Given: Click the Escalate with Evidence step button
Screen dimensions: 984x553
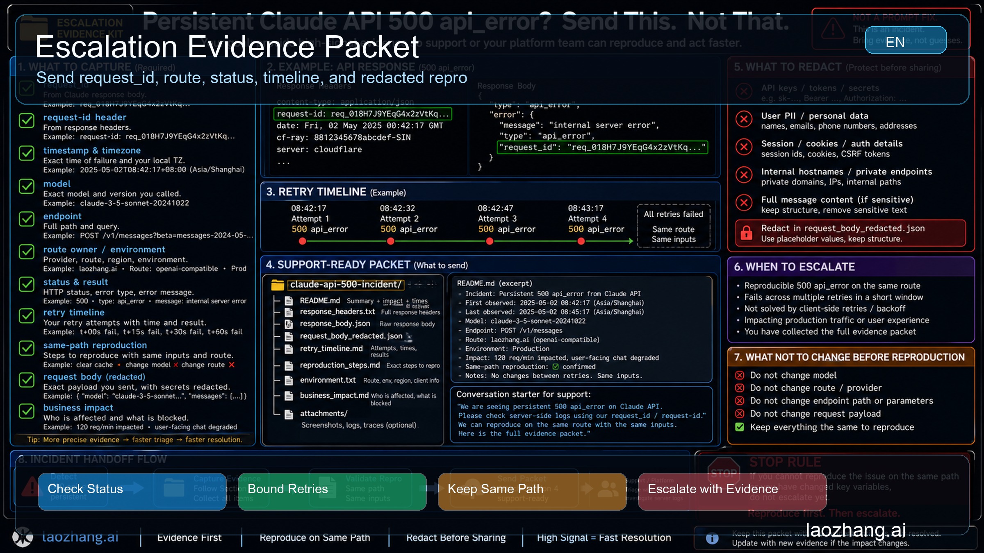Looking at the screenshot, I should click(732, 492).
